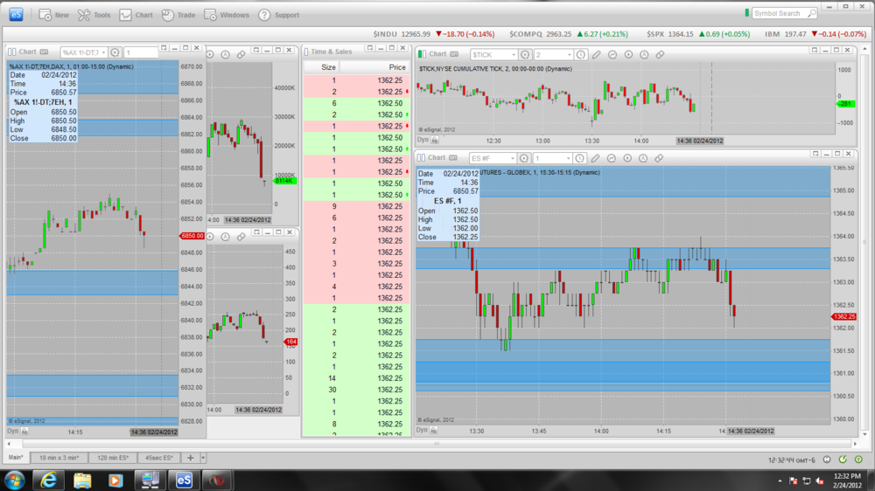Click eraser icon in ES #F chart toolbar
875x491 pixels.
pos(659,158)
